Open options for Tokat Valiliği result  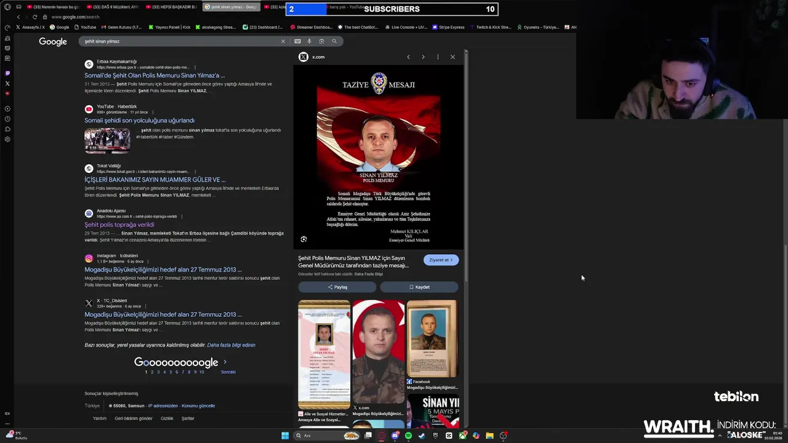point(196,172)
